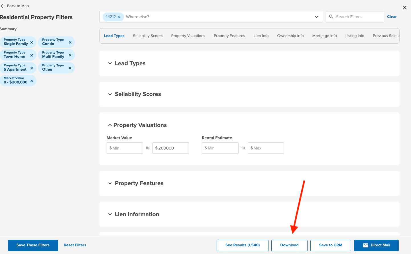Remove the Single Family property type chip
Viewport: 411px width, 254px height.
pos(32,42)
